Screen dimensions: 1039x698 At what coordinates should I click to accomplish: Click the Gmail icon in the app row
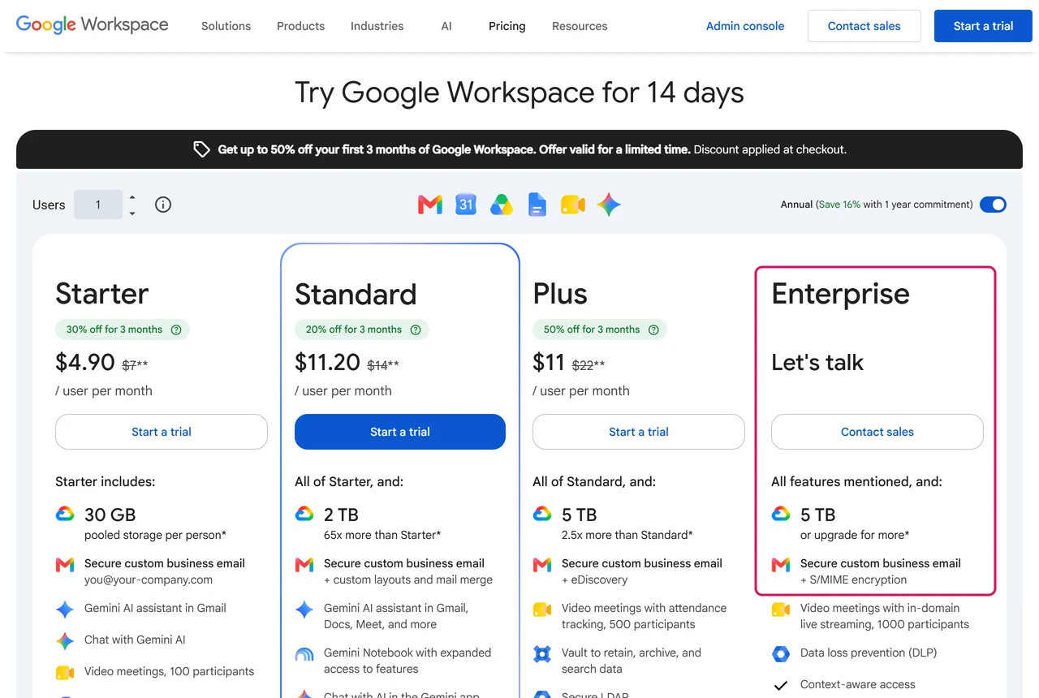[430, 205]
